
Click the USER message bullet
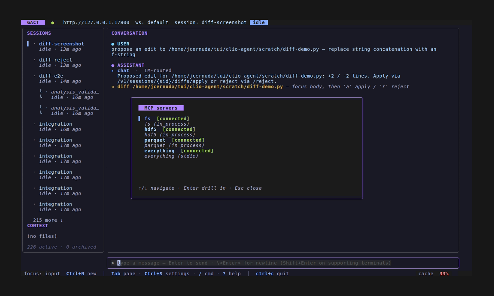pyautogui.click(x=113, y=44)
